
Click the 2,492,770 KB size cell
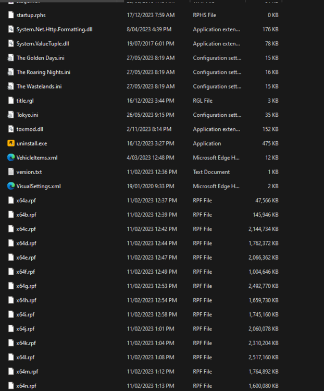click(x=264, y=286)
